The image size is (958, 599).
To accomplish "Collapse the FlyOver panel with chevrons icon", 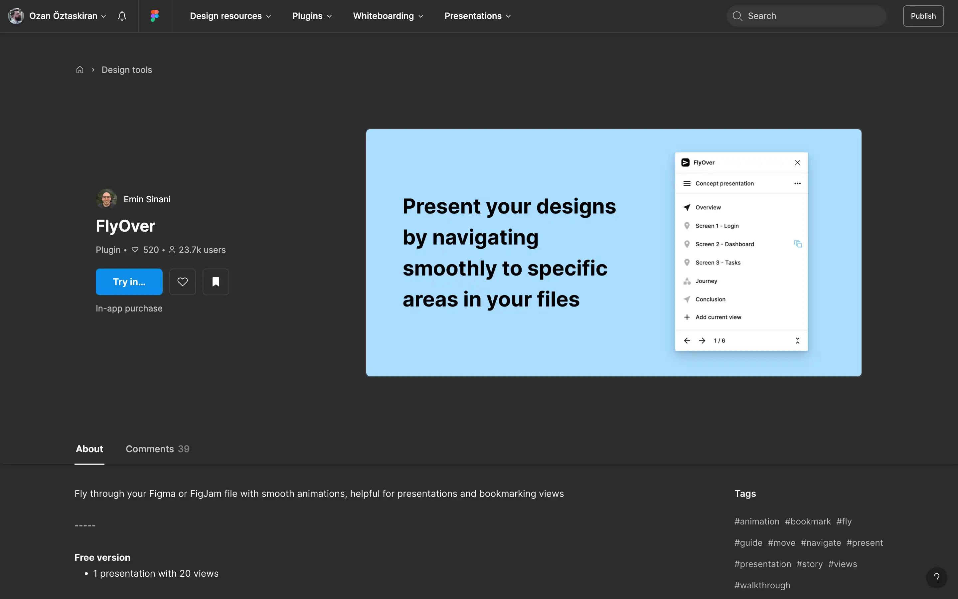I will tap(797, 341).
